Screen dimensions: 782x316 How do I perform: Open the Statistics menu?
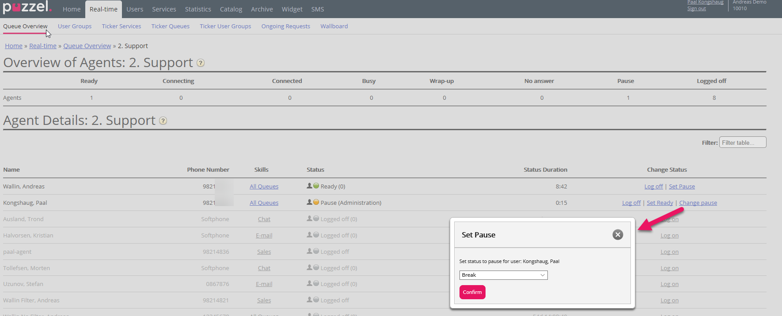tap(197, 9)
